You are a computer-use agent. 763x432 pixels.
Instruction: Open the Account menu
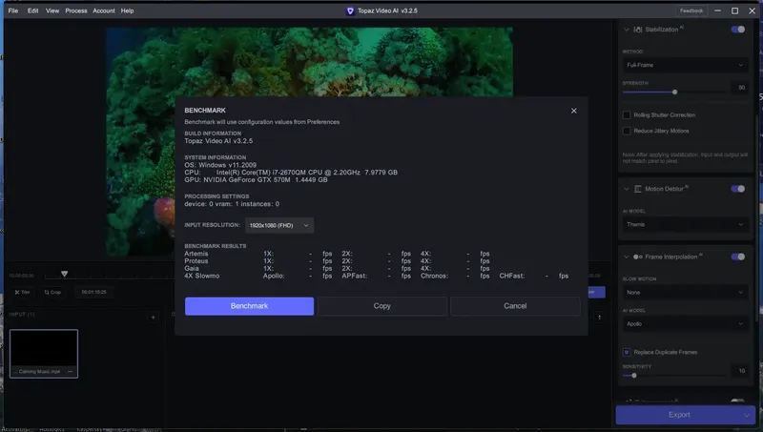[104, 10]
